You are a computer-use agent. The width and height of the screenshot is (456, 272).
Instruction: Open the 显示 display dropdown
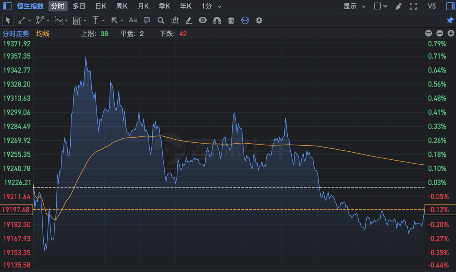[x=354, y=6]
